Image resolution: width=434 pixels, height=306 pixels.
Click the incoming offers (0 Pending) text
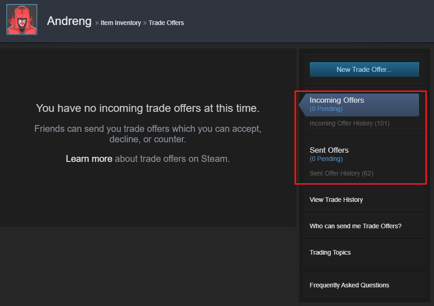326,109
